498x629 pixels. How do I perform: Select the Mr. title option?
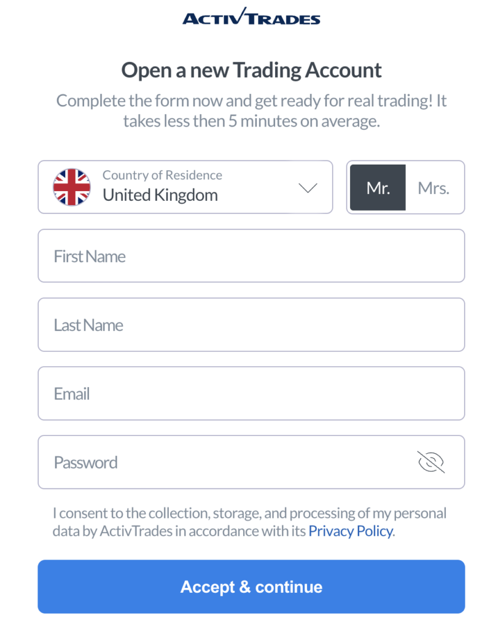click(x=378, y=187)
